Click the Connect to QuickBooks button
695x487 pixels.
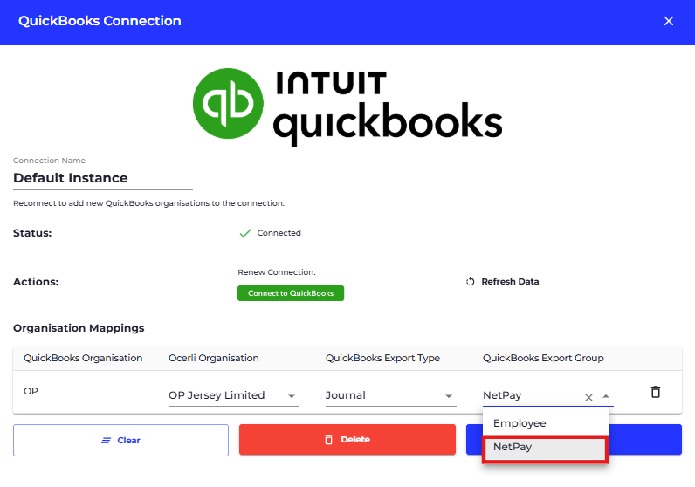(x=291, y=293)
